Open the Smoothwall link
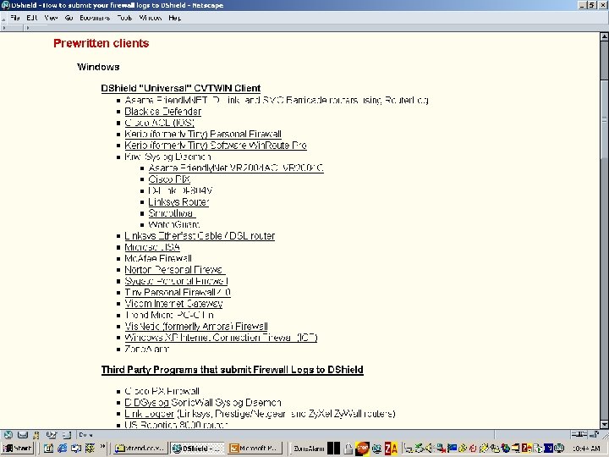Screen dimensions: 609x457 pos(172,213)
